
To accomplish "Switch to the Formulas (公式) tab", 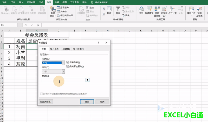I will [x=41, y=2].
